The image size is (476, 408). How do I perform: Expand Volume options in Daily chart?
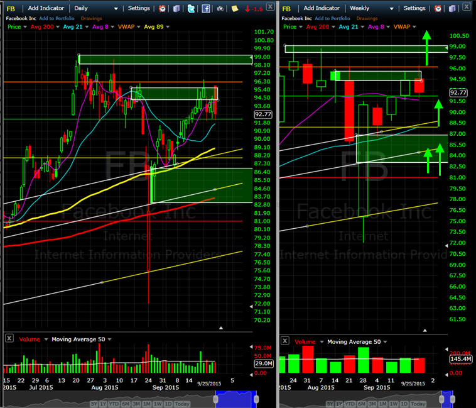(x=46, y=339)
